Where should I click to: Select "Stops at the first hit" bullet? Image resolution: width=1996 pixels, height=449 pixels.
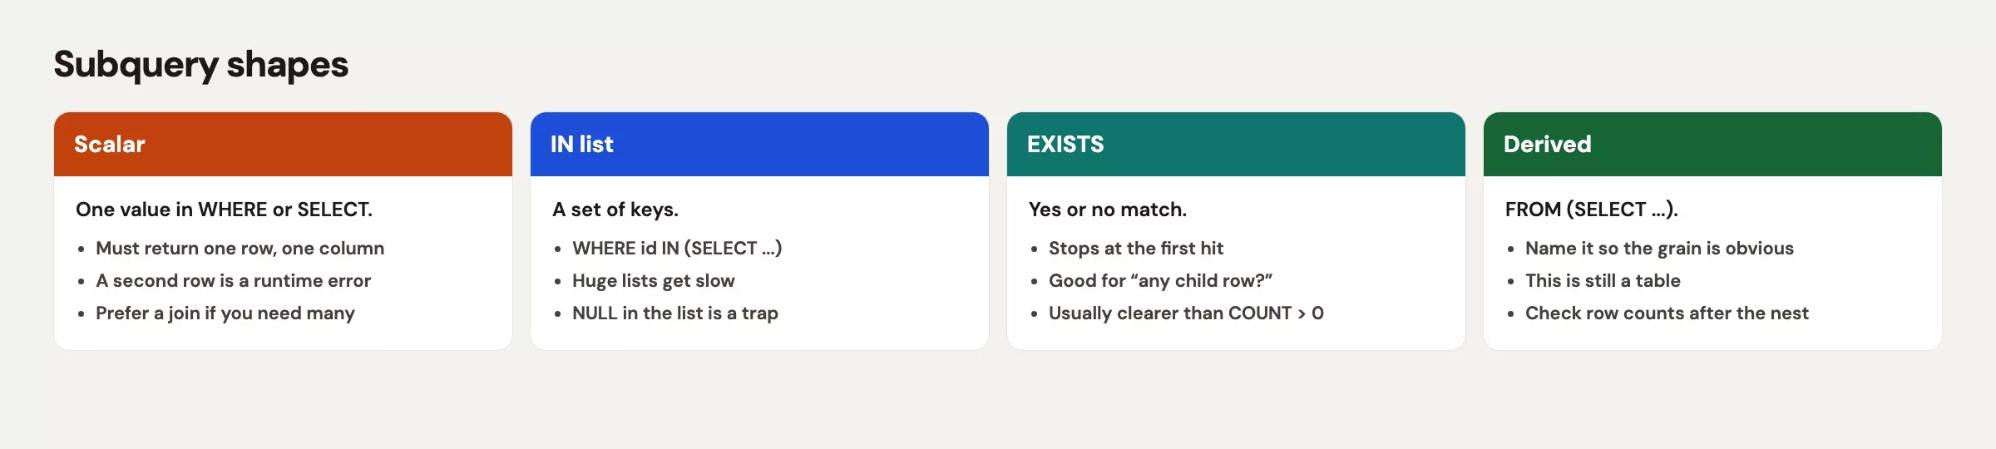[x=1136, y=248]
